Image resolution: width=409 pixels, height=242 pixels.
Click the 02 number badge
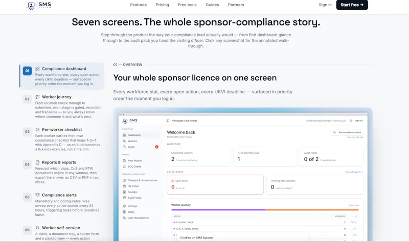pos(27,99)
